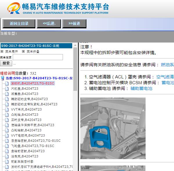Click the 维修说明 red label text
This screenshot has height=171, width=174.
click(8, 73)
